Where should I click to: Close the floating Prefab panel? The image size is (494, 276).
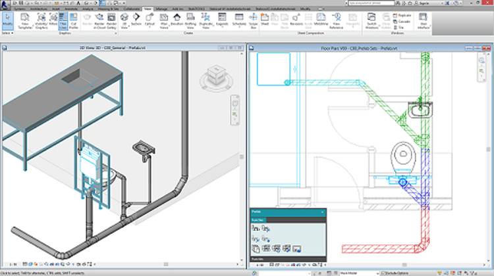[x=321, y=212]
